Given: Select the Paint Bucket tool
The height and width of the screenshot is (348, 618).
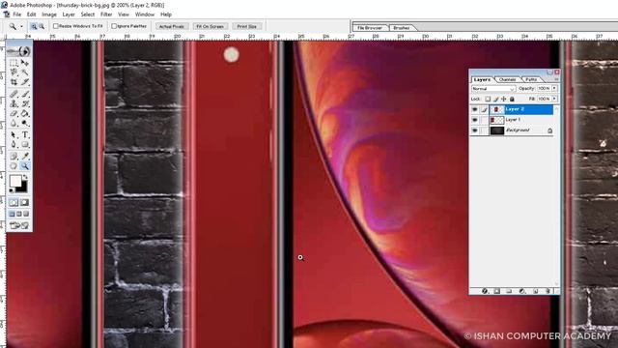Looking at the screenshot, I should [25, 114].
